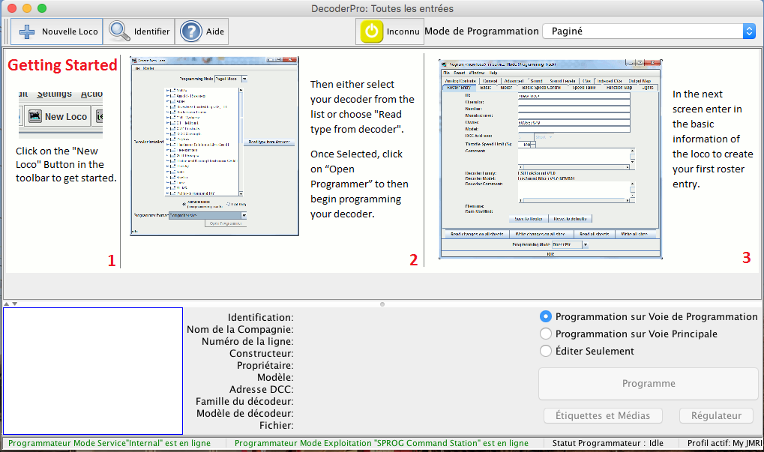This screenshot has width=764, height=452.
Task: Click the roster entry screenshot thumbnail
Action: coord(550,159)
